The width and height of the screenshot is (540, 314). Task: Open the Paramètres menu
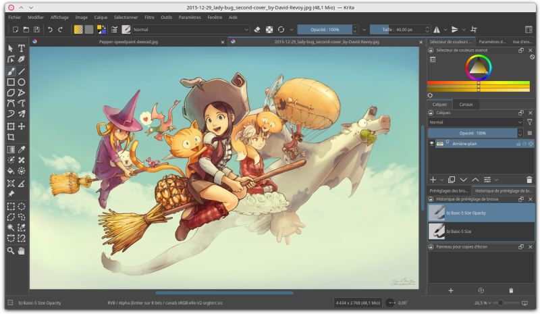coord(190,18)
